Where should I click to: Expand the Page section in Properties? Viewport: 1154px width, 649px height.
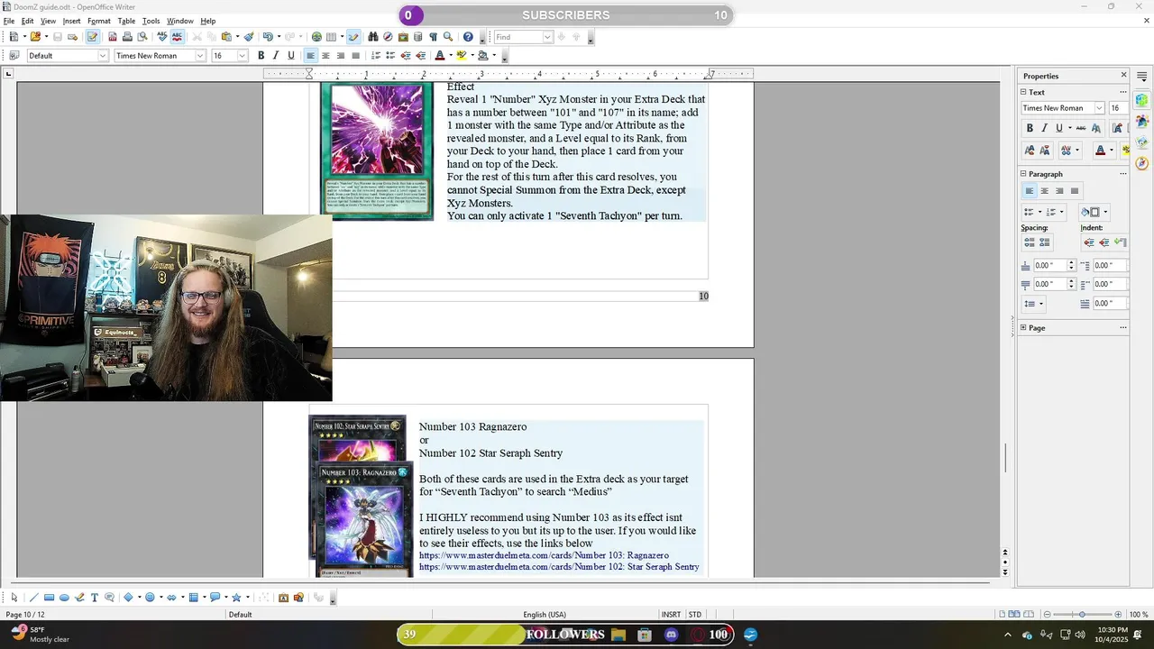pyautogui.click(x=1023, y=327)
